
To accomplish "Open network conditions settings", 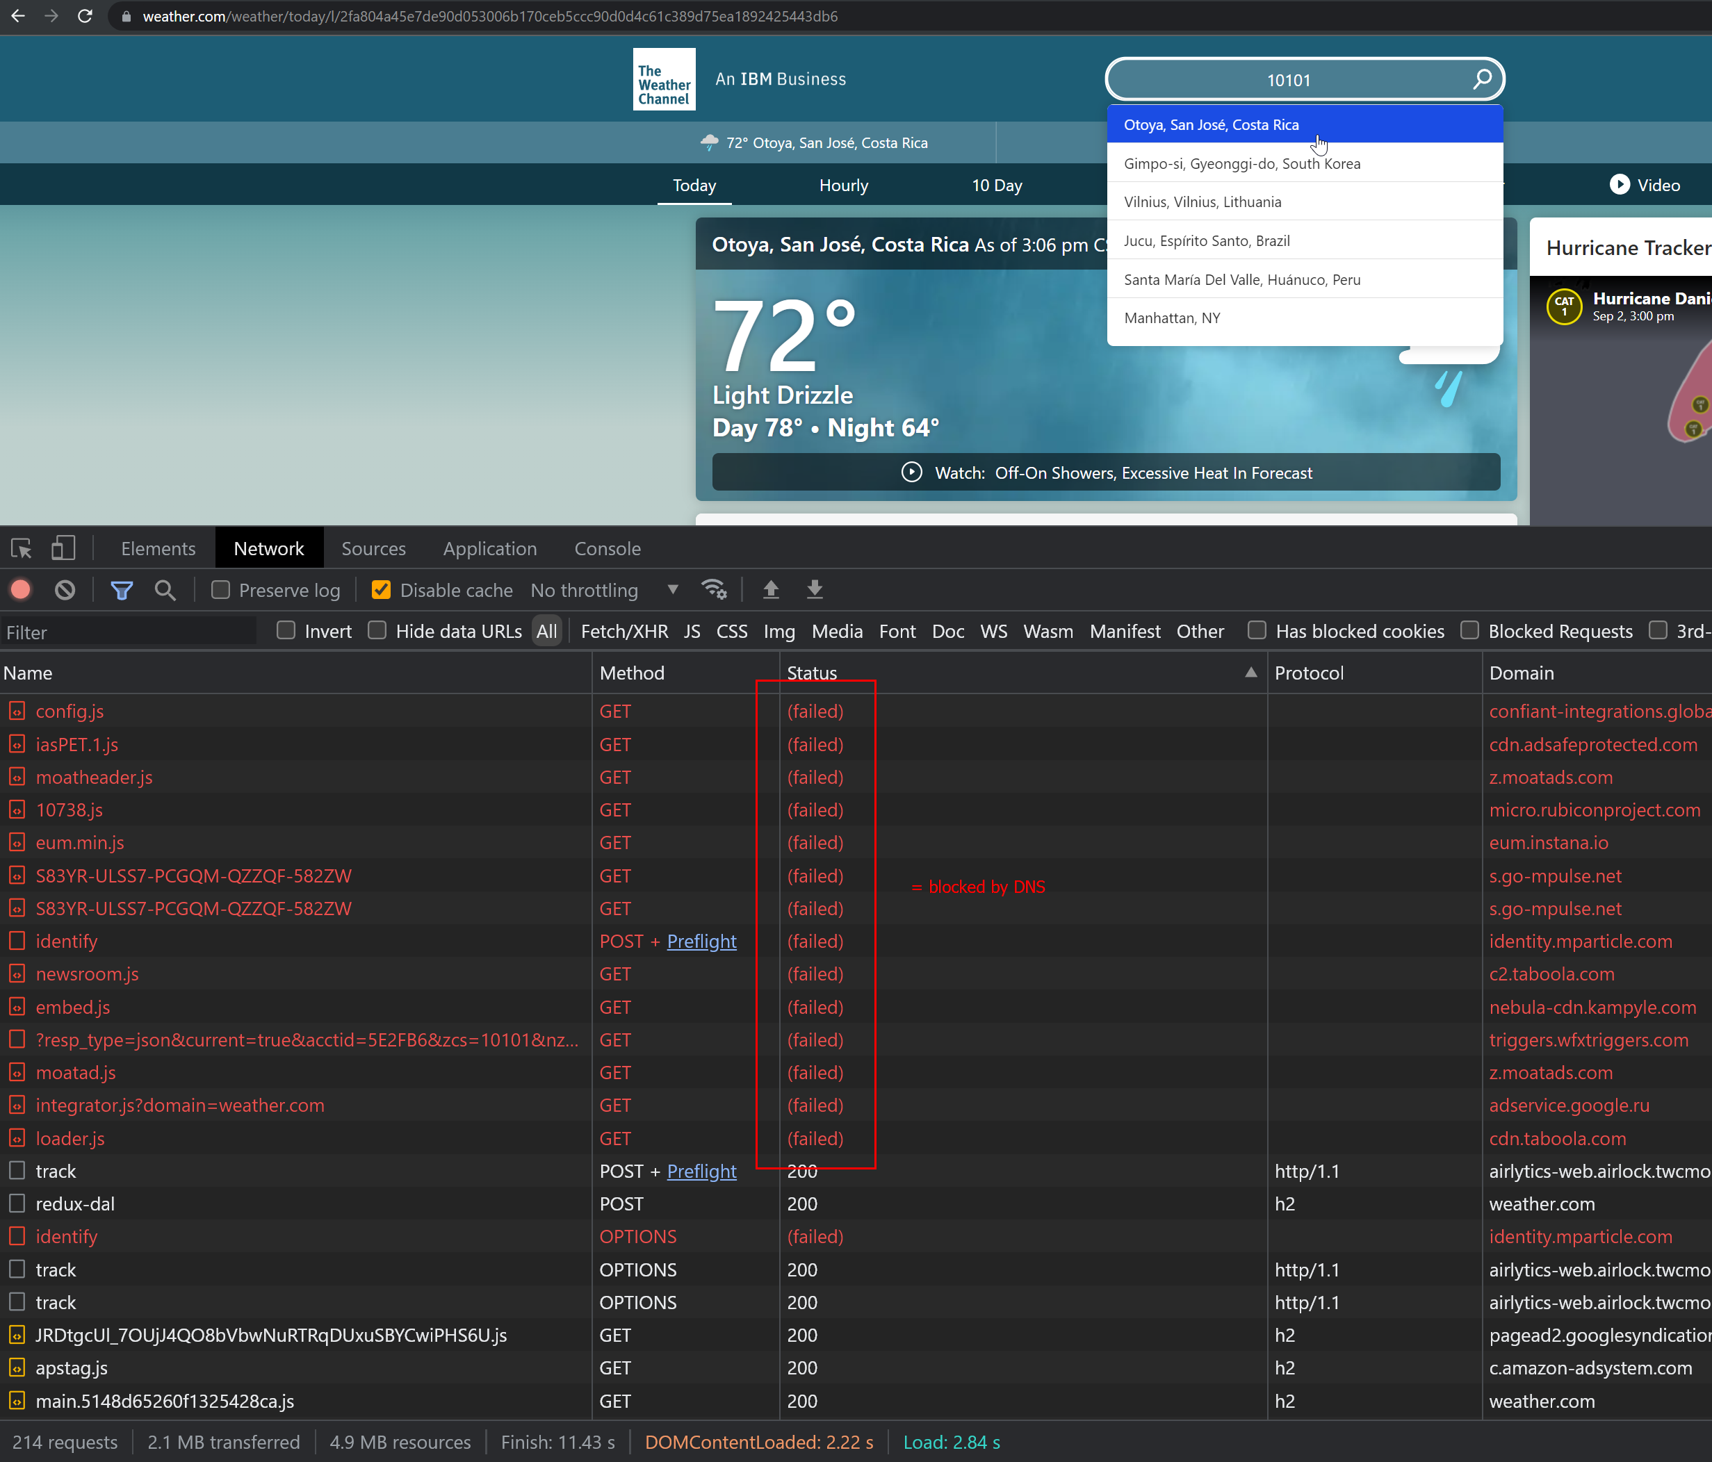I will click(x=714, y=589).
